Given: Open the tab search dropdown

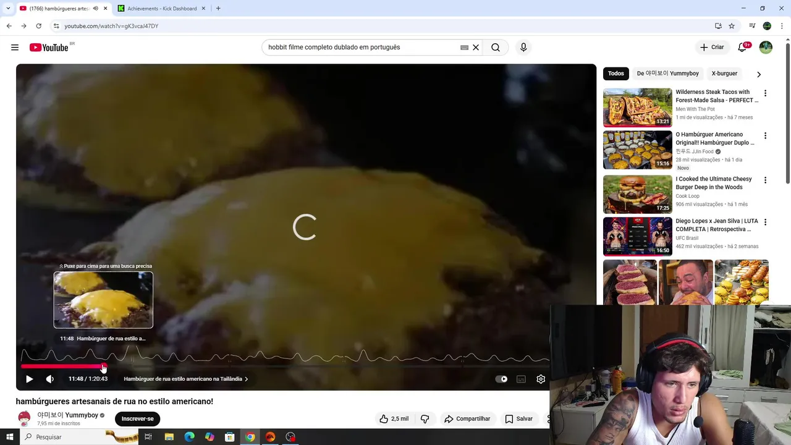Looking at the screenshot, I should tap(8, 9).
